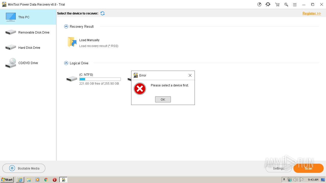
Task: Close the Error dialog
Action: [x=190, y=75]
